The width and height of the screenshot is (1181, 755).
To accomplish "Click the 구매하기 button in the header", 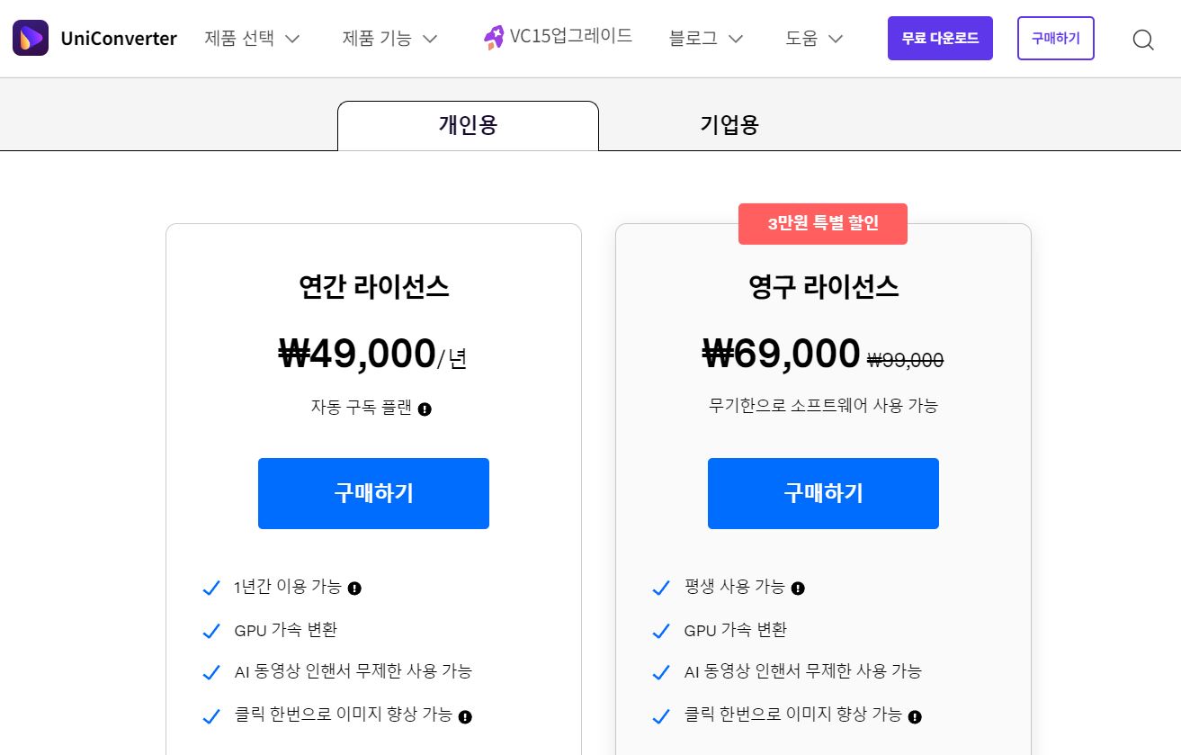I will 1055,38.
